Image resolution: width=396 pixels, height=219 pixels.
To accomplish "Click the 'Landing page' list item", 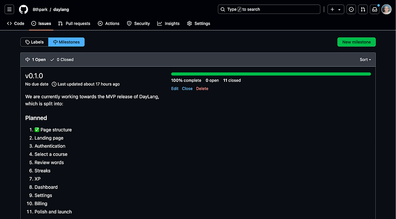I will (49, 138).
